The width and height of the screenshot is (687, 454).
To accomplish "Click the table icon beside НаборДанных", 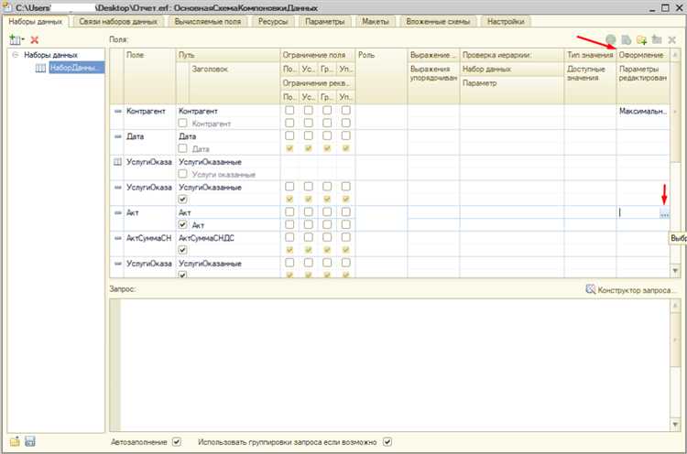I will pos(40,68).
